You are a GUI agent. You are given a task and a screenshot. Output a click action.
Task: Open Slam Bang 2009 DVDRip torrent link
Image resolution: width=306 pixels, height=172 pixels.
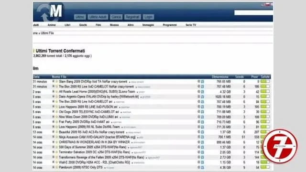tap(93, 82)
